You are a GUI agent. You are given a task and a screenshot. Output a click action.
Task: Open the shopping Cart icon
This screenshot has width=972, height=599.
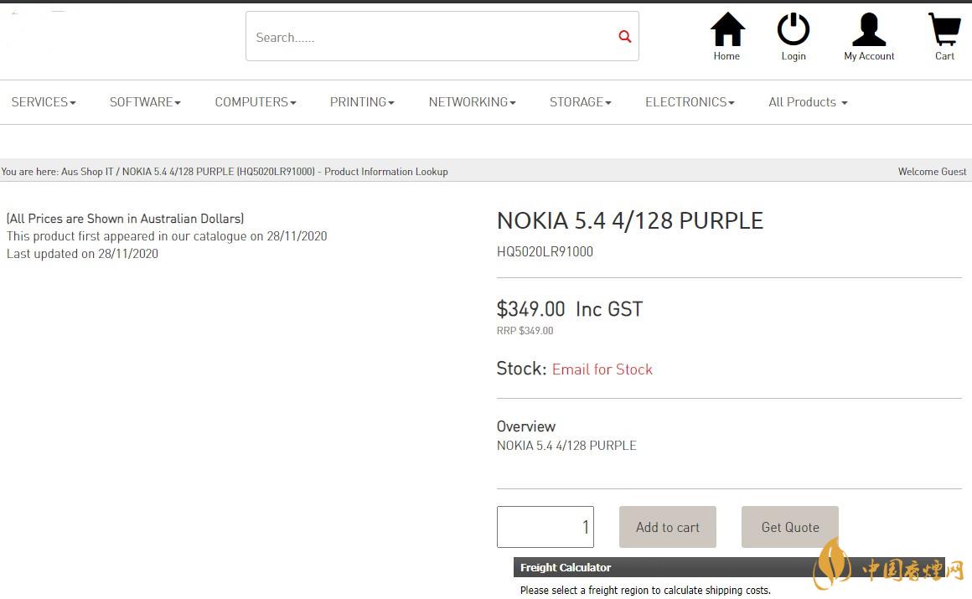[x=944, y=30]
